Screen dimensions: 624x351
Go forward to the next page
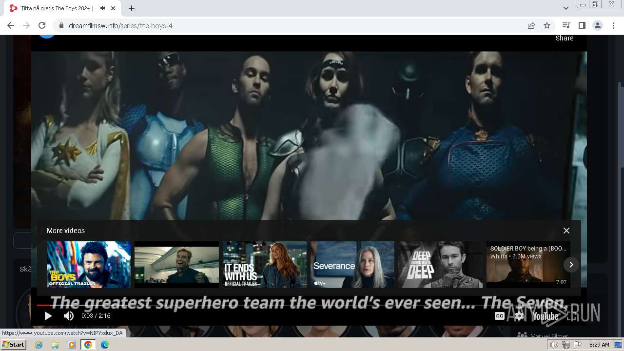pos(26,25)
